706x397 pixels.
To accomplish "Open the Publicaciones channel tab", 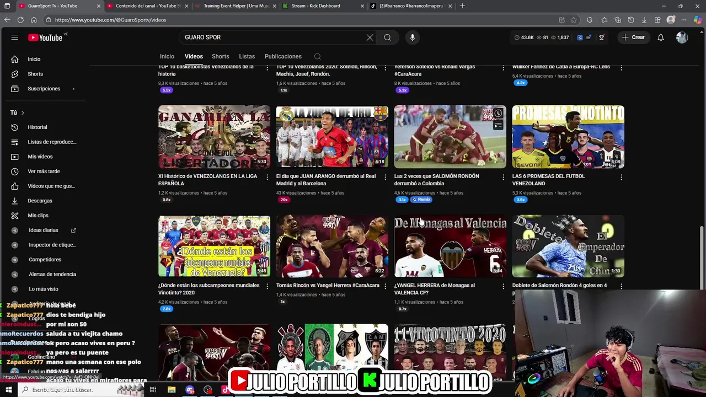I will 283,56.
